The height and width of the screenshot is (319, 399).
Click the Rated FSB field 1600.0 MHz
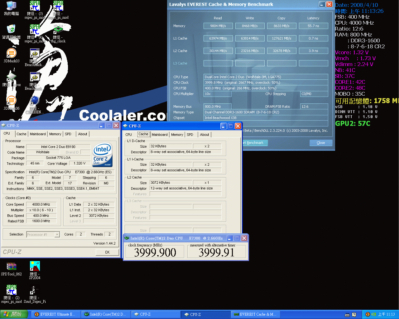coord(41,221)
